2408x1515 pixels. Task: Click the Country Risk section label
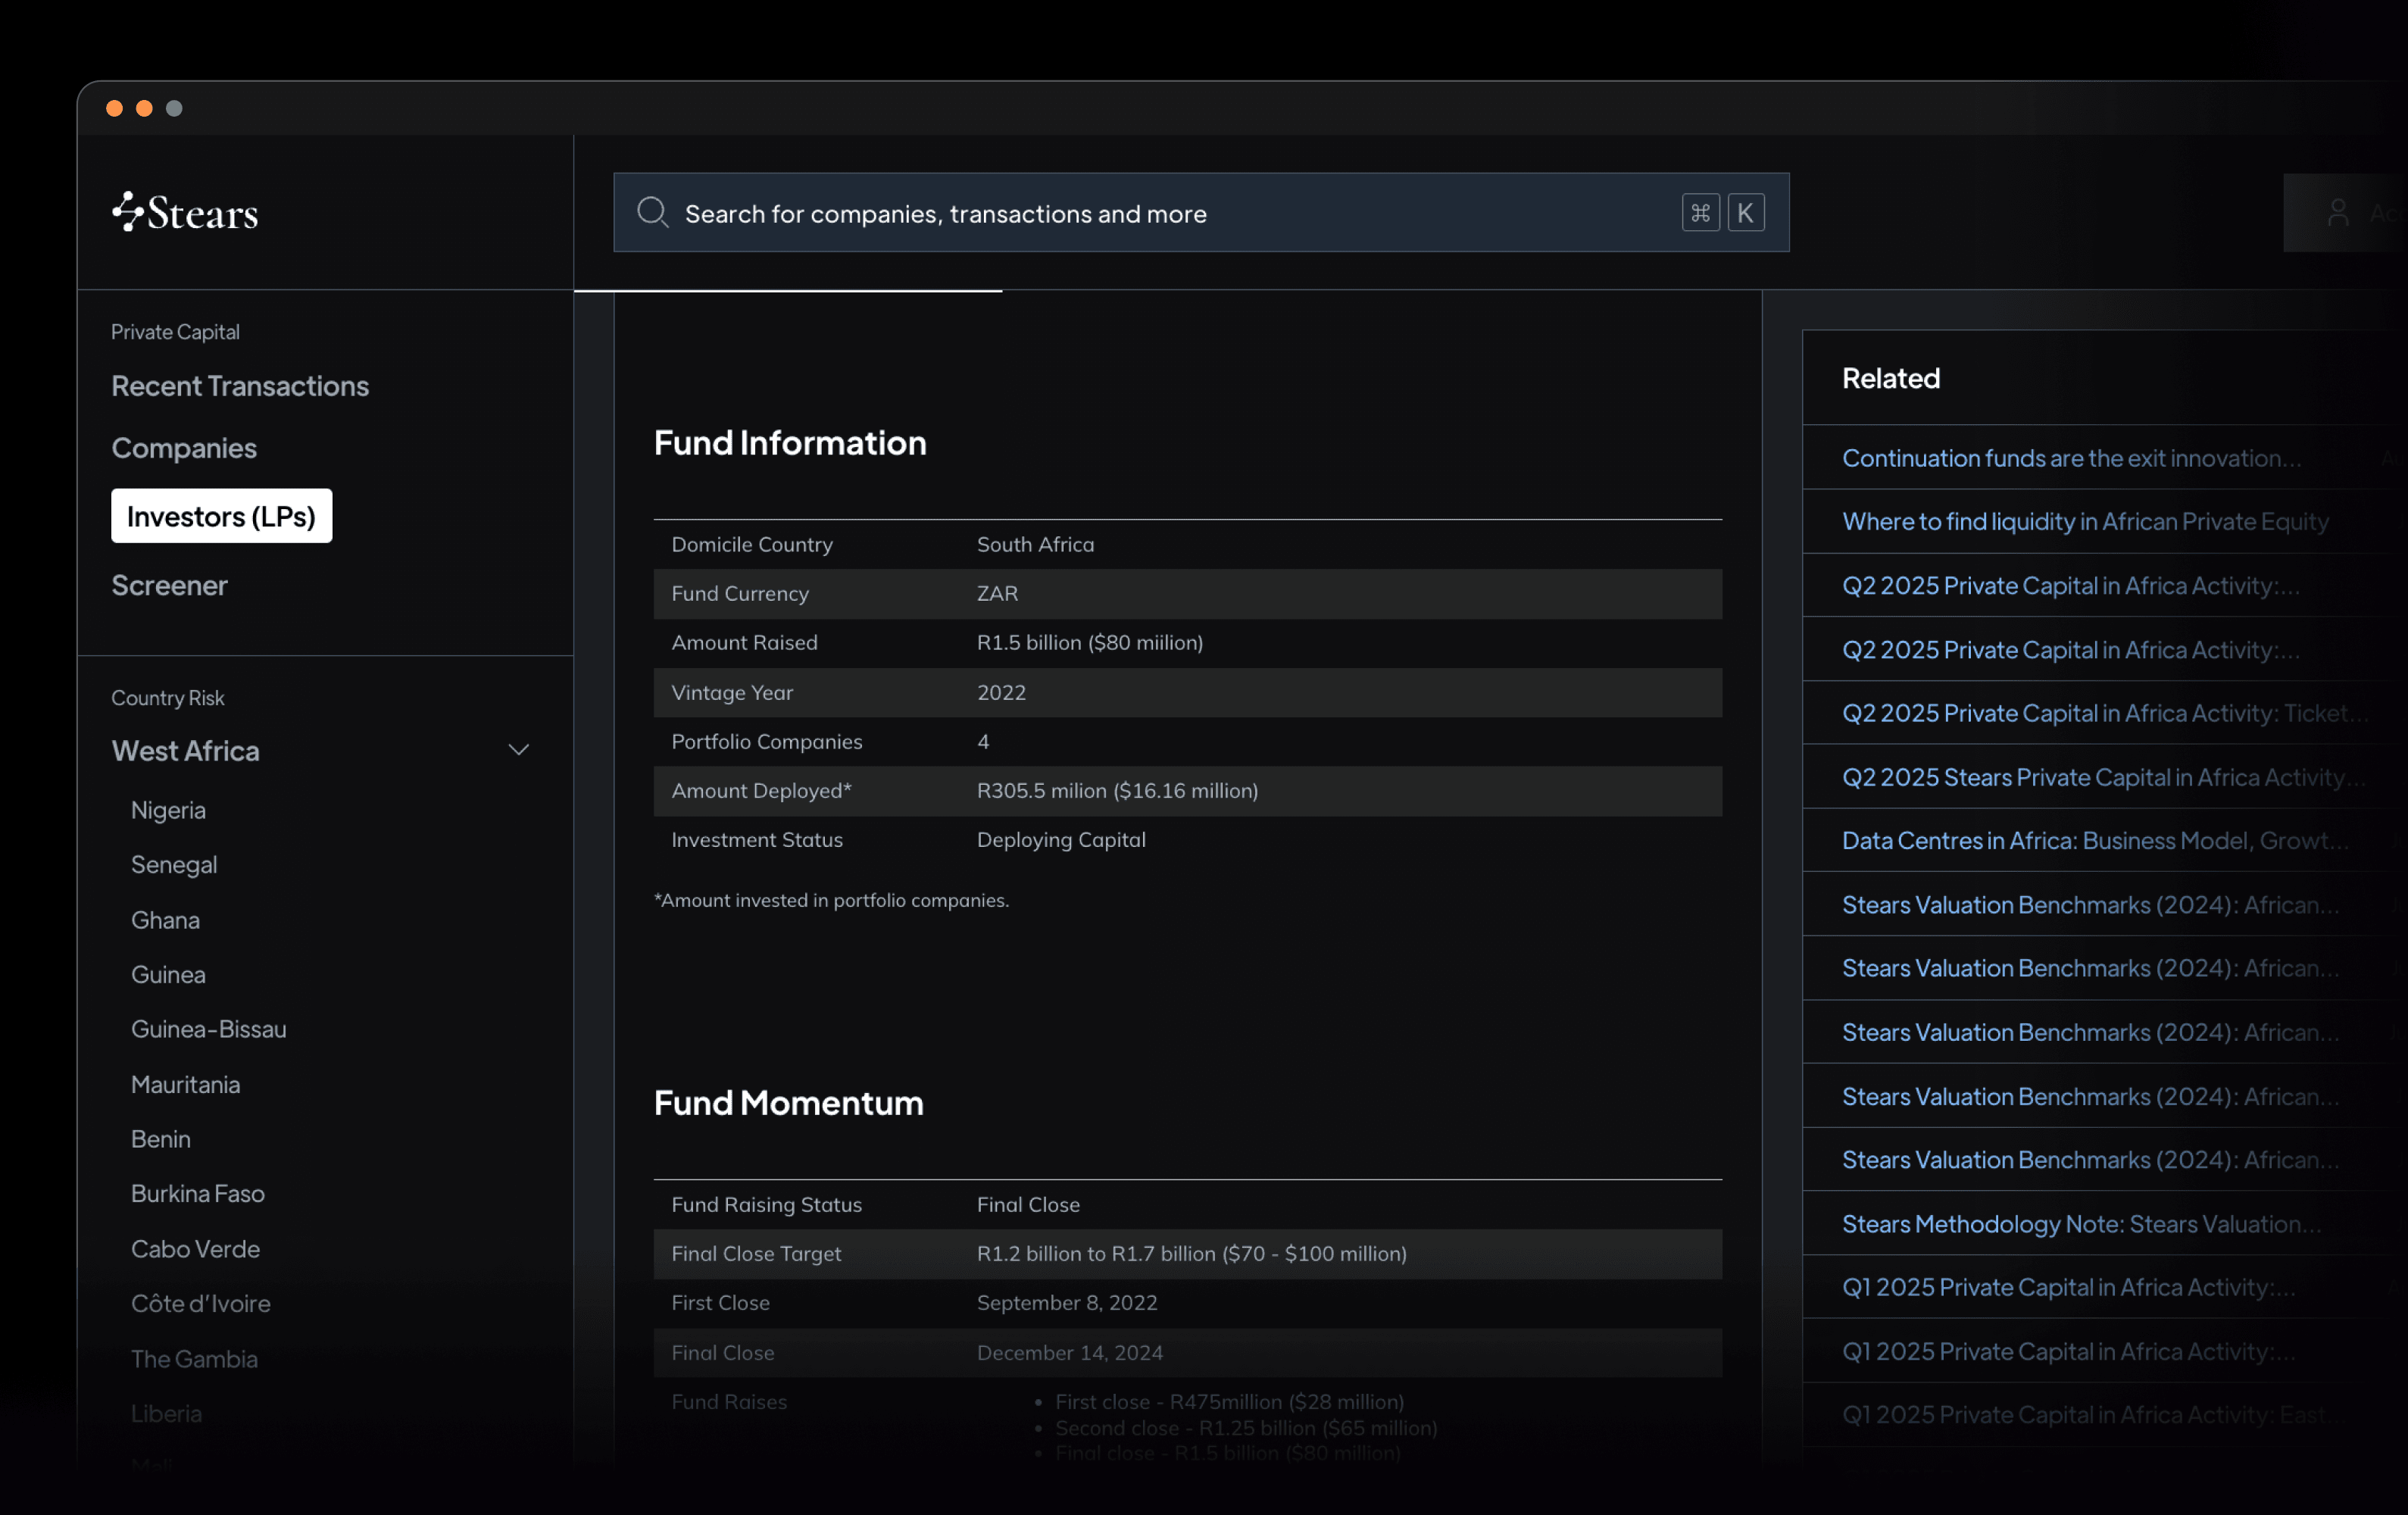coord(167,698)
